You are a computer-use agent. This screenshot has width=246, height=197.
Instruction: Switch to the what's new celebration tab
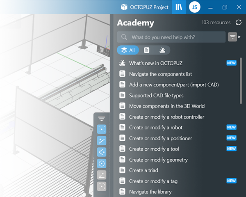[x=162, y=50]
